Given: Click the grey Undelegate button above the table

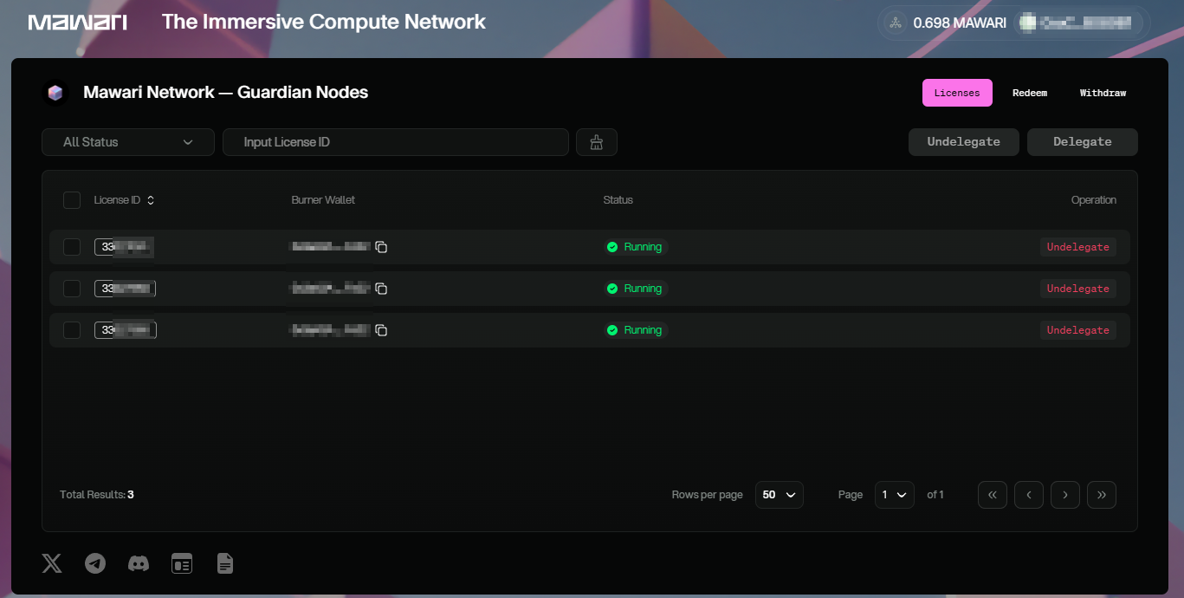Looking at the screenshot, I should click(964, 142).
